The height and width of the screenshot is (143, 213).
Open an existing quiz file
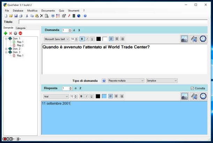11,16
